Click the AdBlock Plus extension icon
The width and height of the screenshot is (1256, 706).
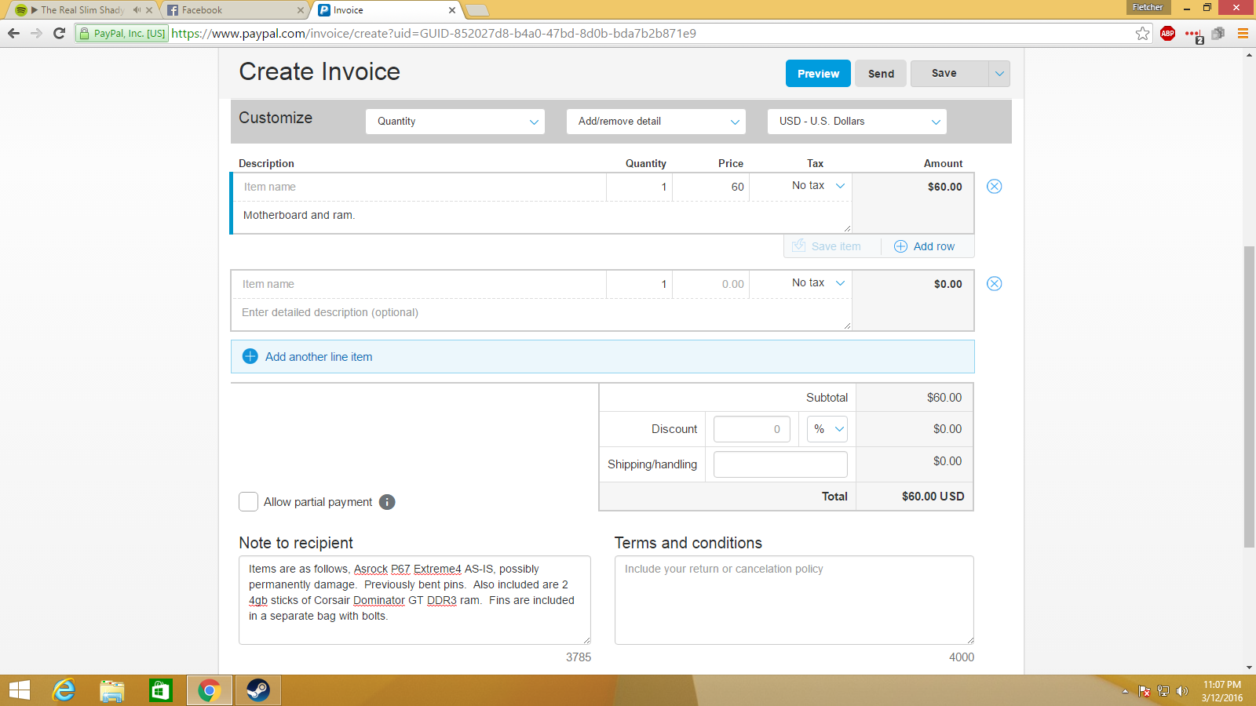[x=1167, y=33]
